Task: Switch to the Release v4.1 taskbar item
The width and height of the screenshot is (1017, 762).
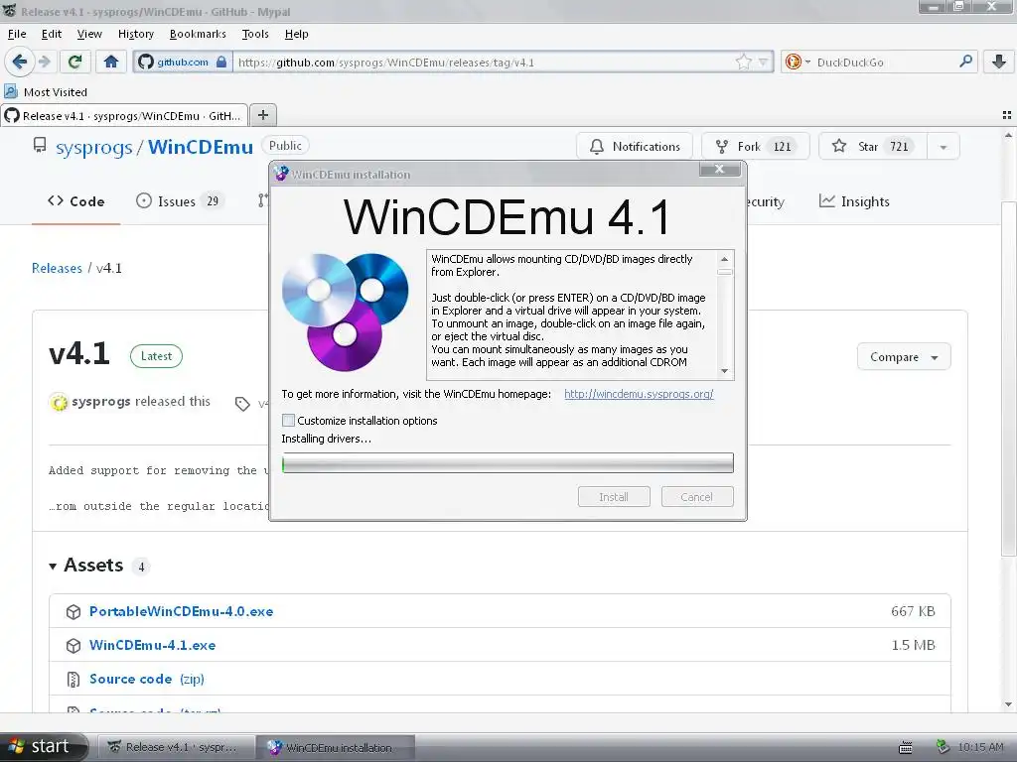Action: [174, 747]
